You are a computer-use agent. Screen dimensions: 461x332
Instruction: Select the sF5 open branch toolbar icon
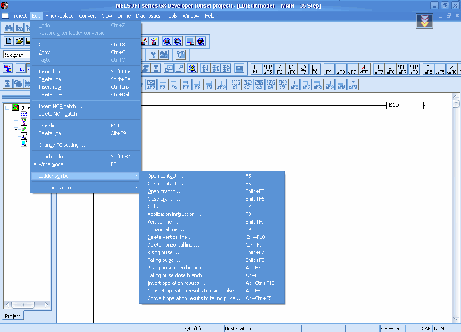[x=268, y=69]
